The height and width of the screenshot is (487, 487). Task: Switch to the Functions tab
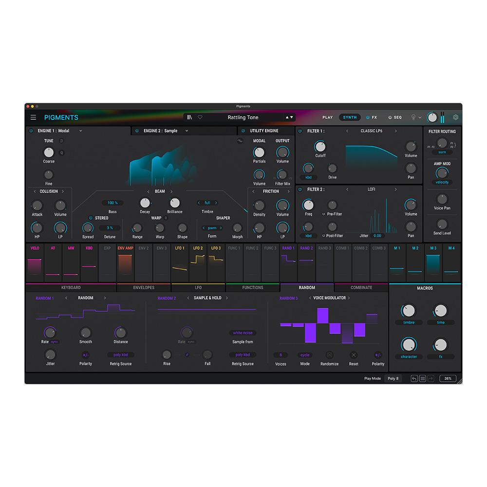(252, 288)
